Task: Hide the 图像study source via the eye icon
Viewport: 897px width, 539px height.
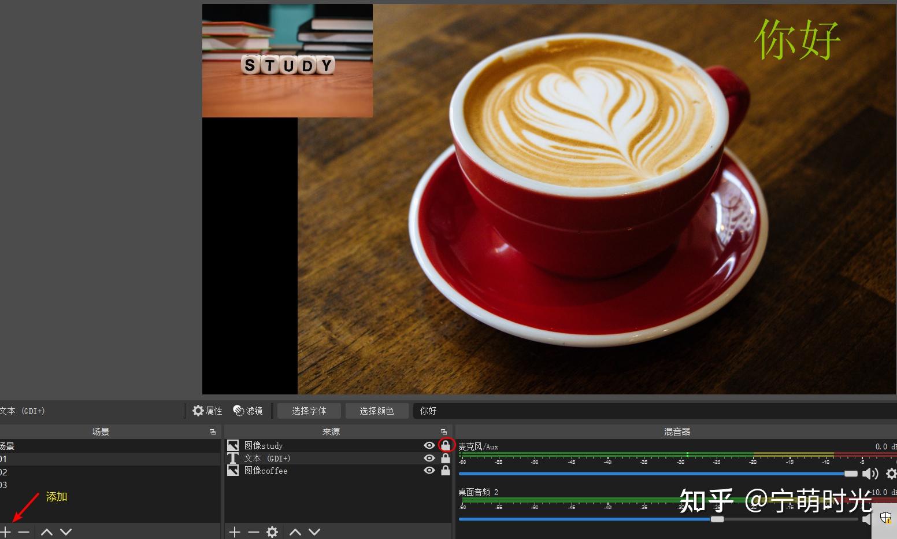Action: (x=429, y=445)
